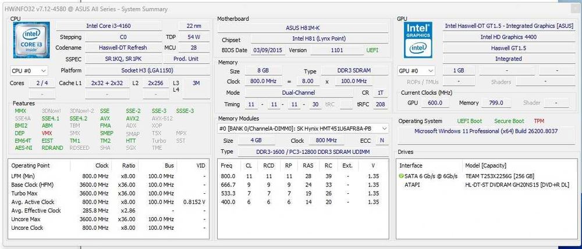The height and width of the screenshot is (249, 582).
Task: Click the L2 cache 2x256 field
Action: (155, 83)
